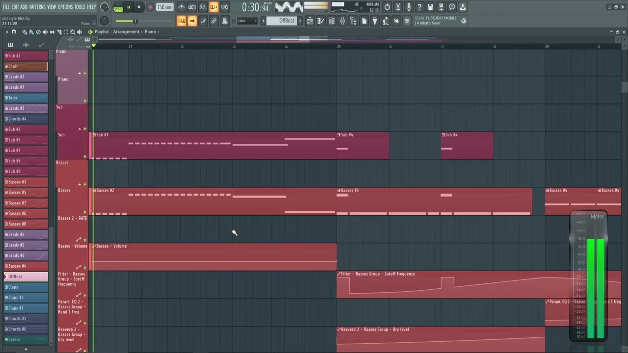
Task: Select the delete tool in playlist toolbar
Action: tap(38, 32)
